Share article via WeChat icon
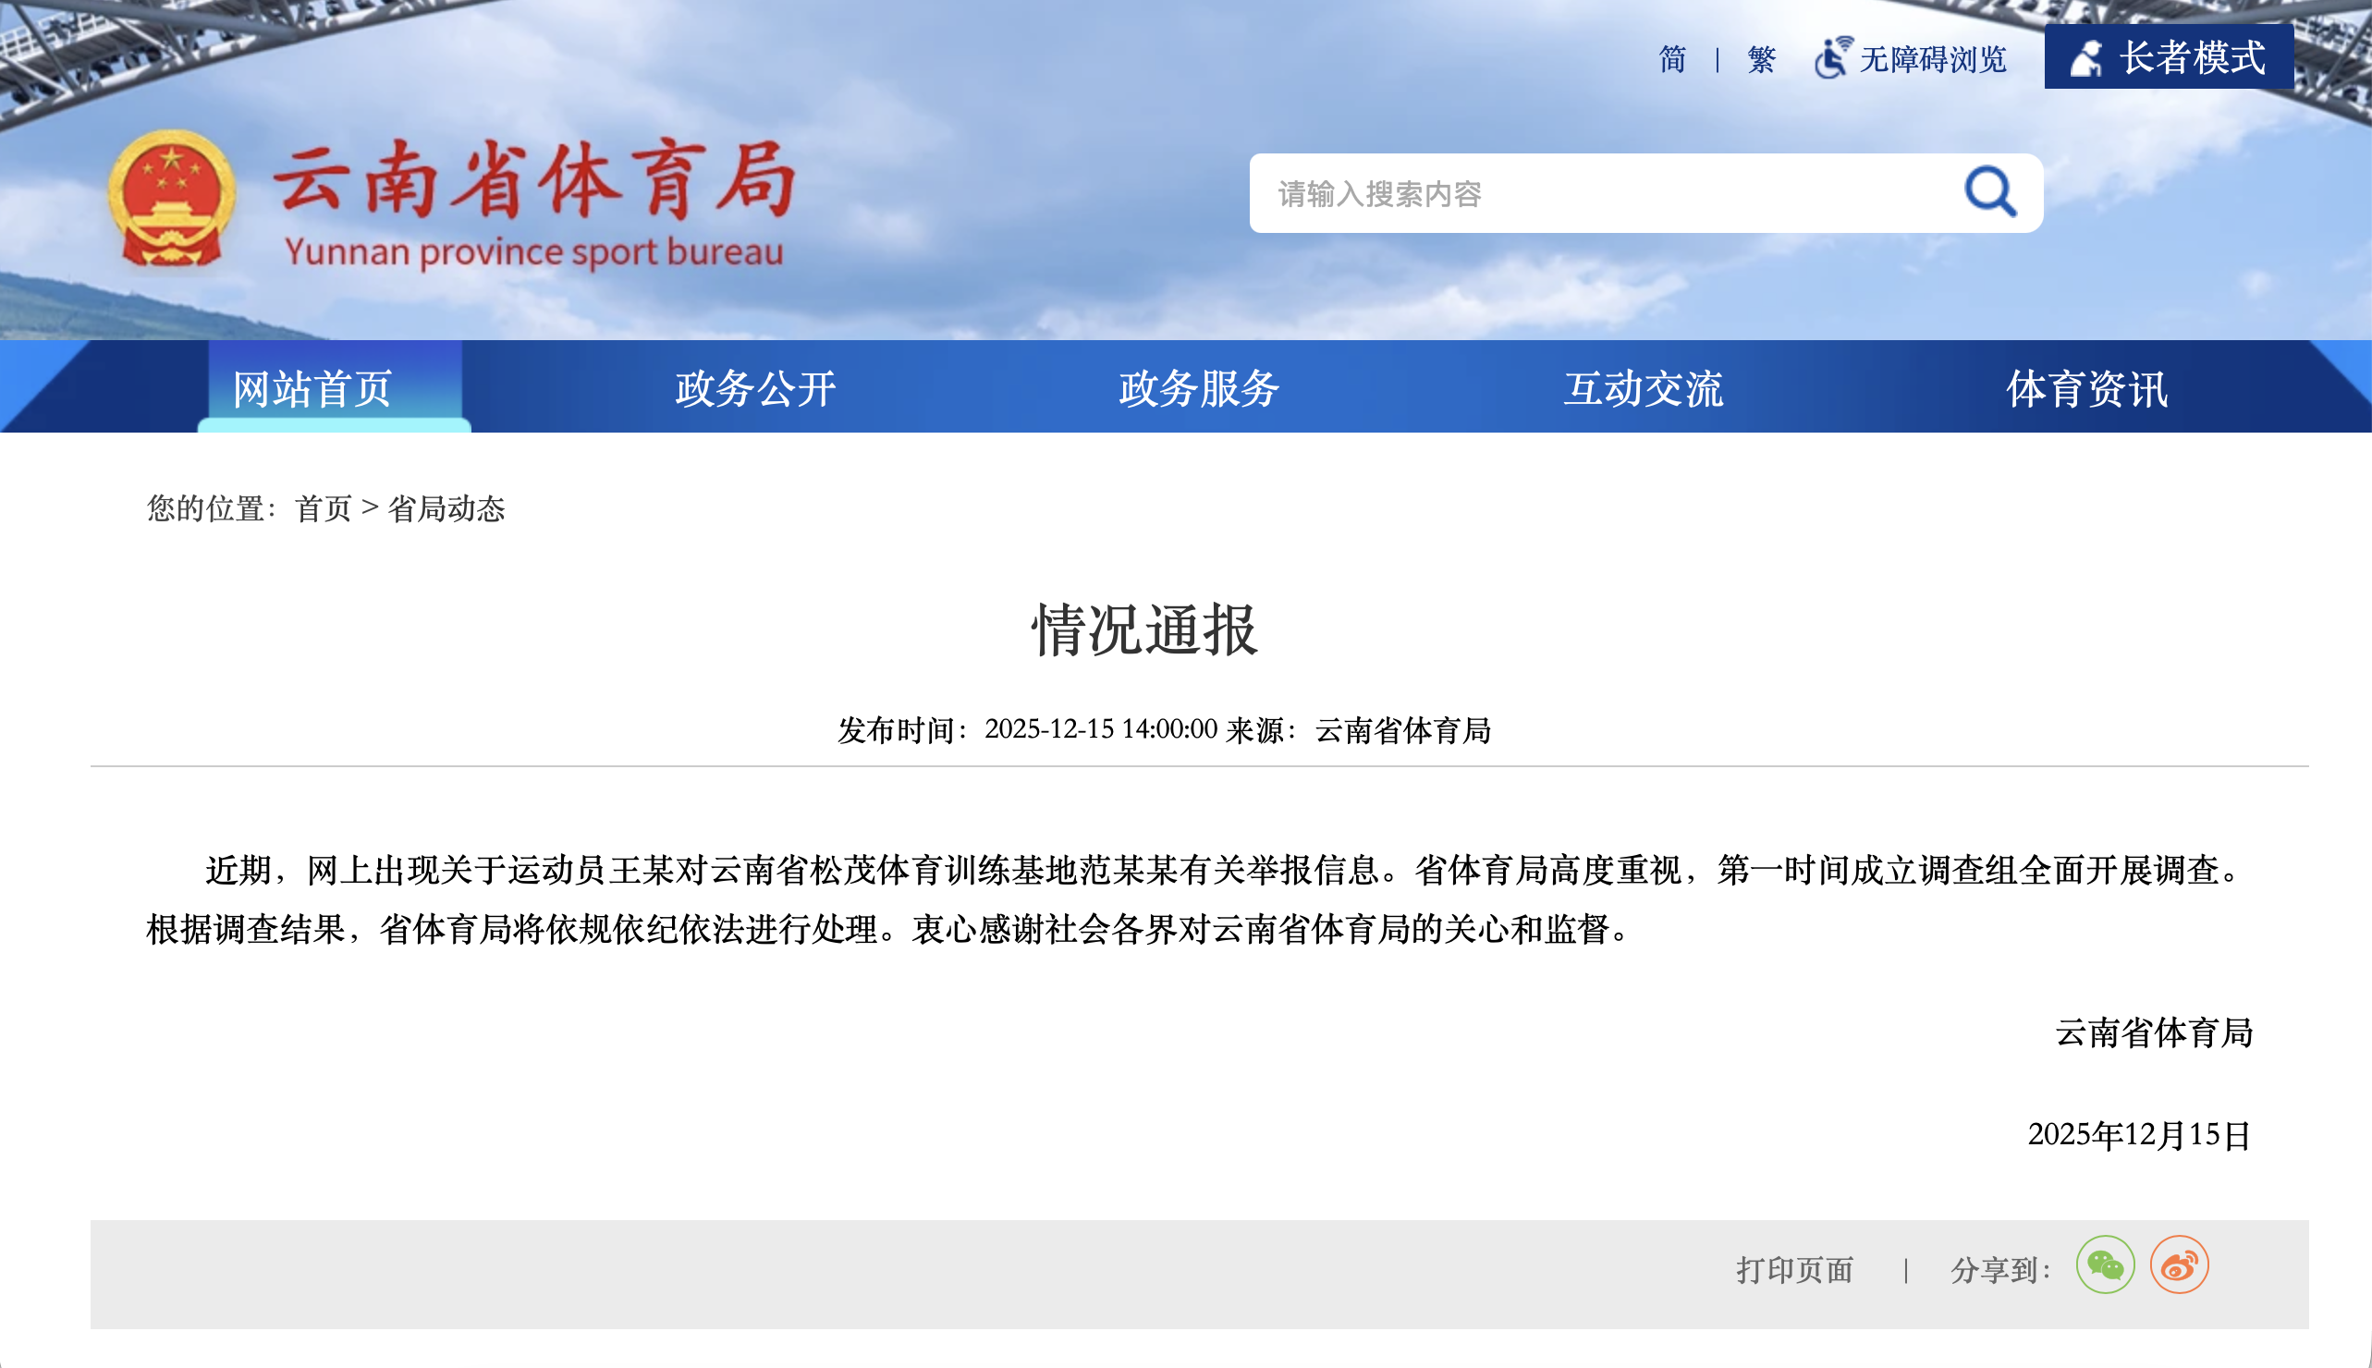Image resolution: width=2372 pixels, height=1368 pixels. pyautogui.click(x=2104, y=1265)
